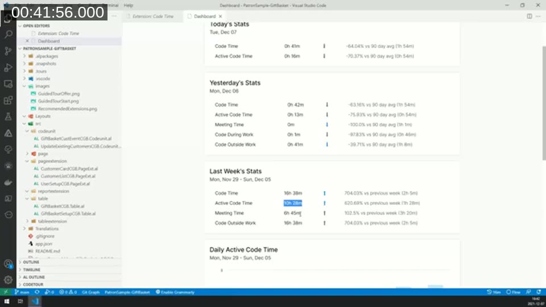Click the system clock in taskbar
Image resolution: width=546 pixels, height=307 pixels.
point(536,301)
